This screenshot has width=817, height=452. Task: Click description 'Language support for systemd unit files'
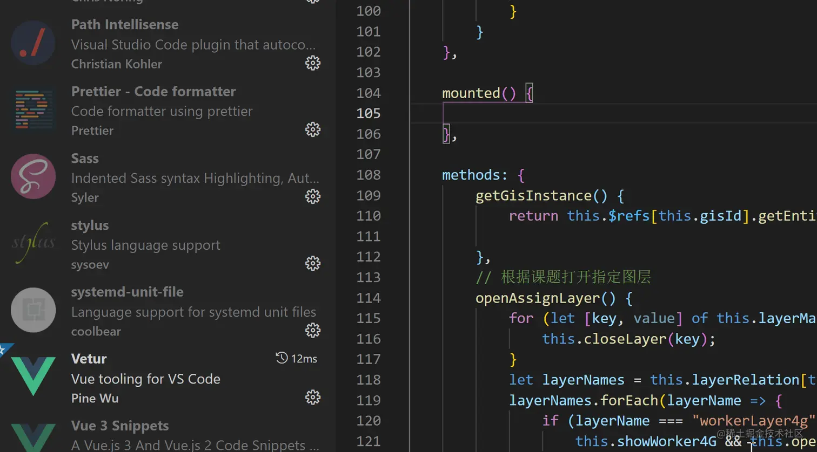tap(193, 312)
